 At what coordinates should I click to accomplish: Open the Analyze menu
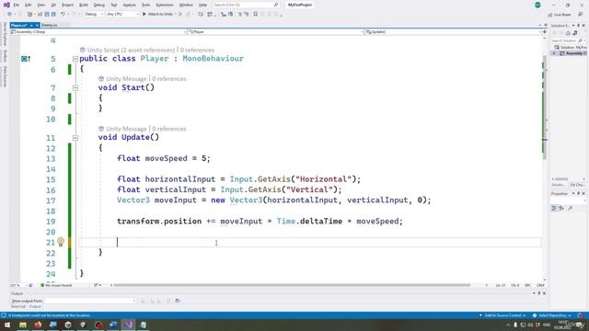coord(129,5)
